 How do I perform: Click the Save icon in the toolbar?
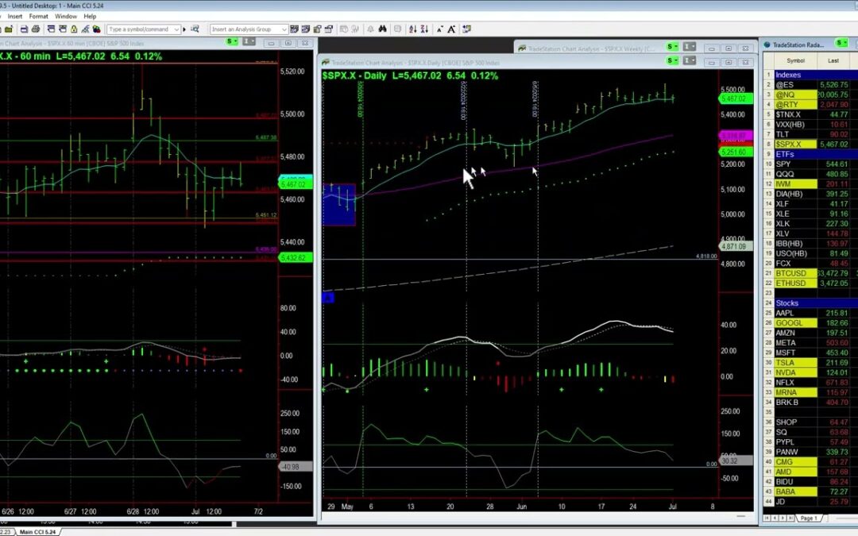(x=24, y=29)
